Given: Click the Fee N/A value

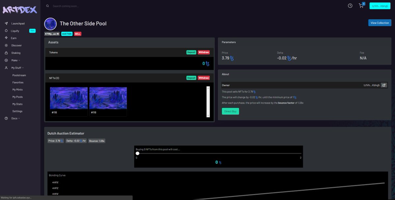Looking at the screenshot, I should click(363, 58).
